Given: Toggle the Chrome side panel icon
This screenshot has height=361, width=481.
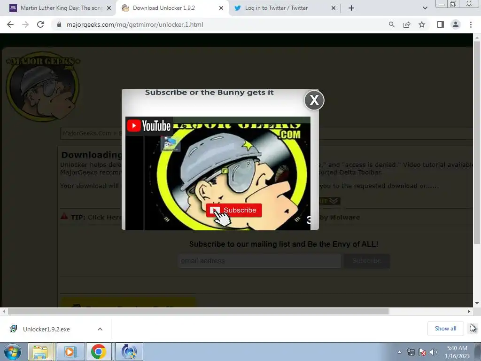Looking at the screenshot, I should pyautogui.click(x=441, y=24).
